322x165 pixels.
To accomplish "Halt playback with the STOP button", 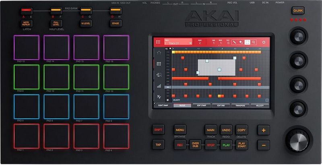I will tap(211, 145).
